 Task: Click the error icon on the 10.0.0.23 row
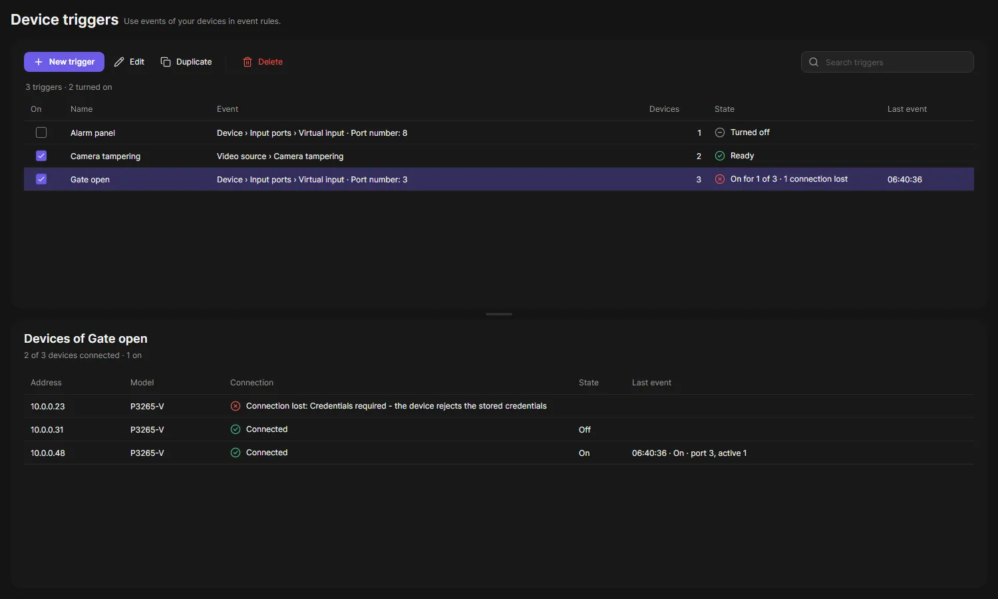pos(236,406)
